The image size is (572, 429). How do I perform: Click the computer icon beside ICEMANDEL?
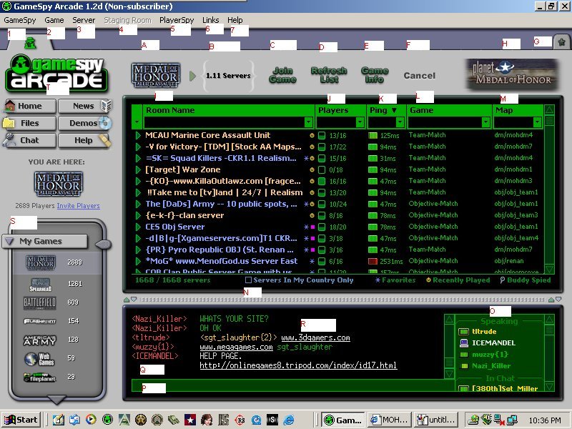point(463,343)
